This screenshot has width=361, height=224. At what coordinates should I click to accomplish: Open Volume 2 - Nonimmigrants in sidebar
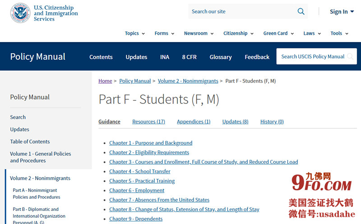coord(40,178)
